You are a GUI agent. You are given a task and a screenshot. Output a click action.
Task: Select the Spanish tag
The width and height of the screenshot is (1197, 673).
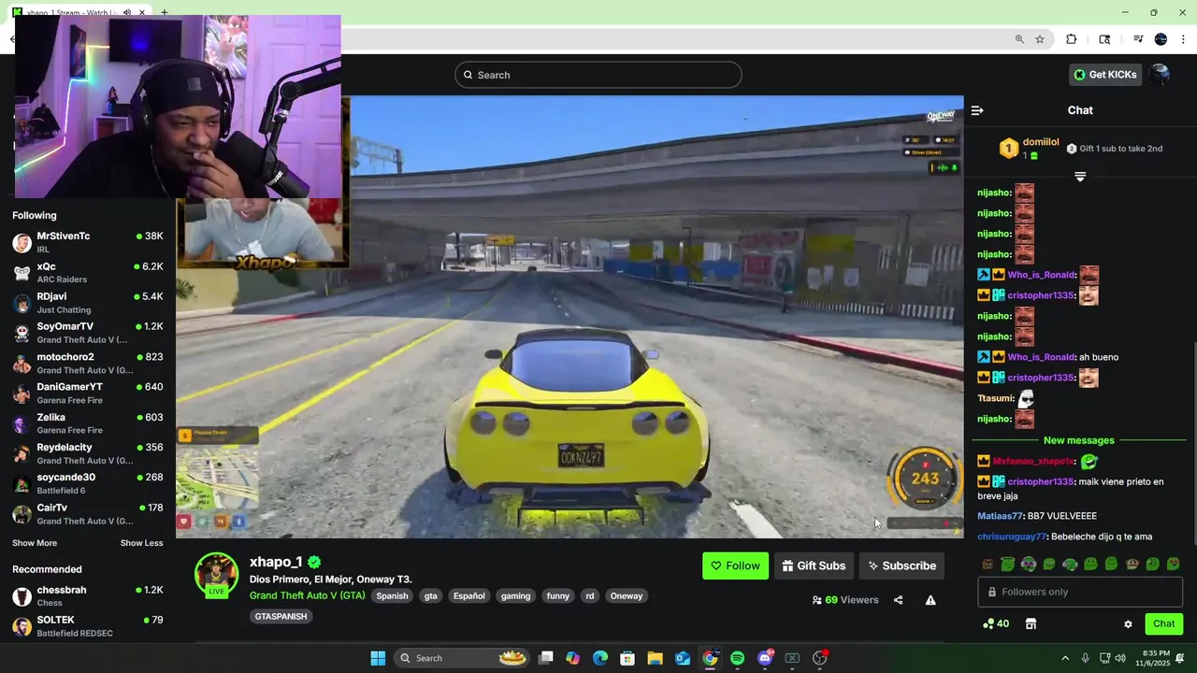392,596
